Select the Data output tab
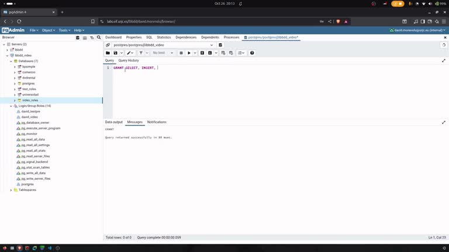This screenshot has height=252, width=449. point(113,122)
